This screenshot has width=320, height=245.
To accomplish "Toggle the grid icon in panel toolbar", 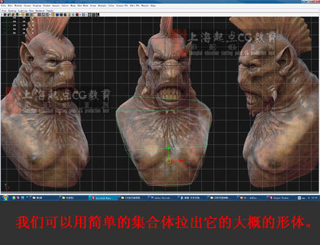I will tap(27, 15).
